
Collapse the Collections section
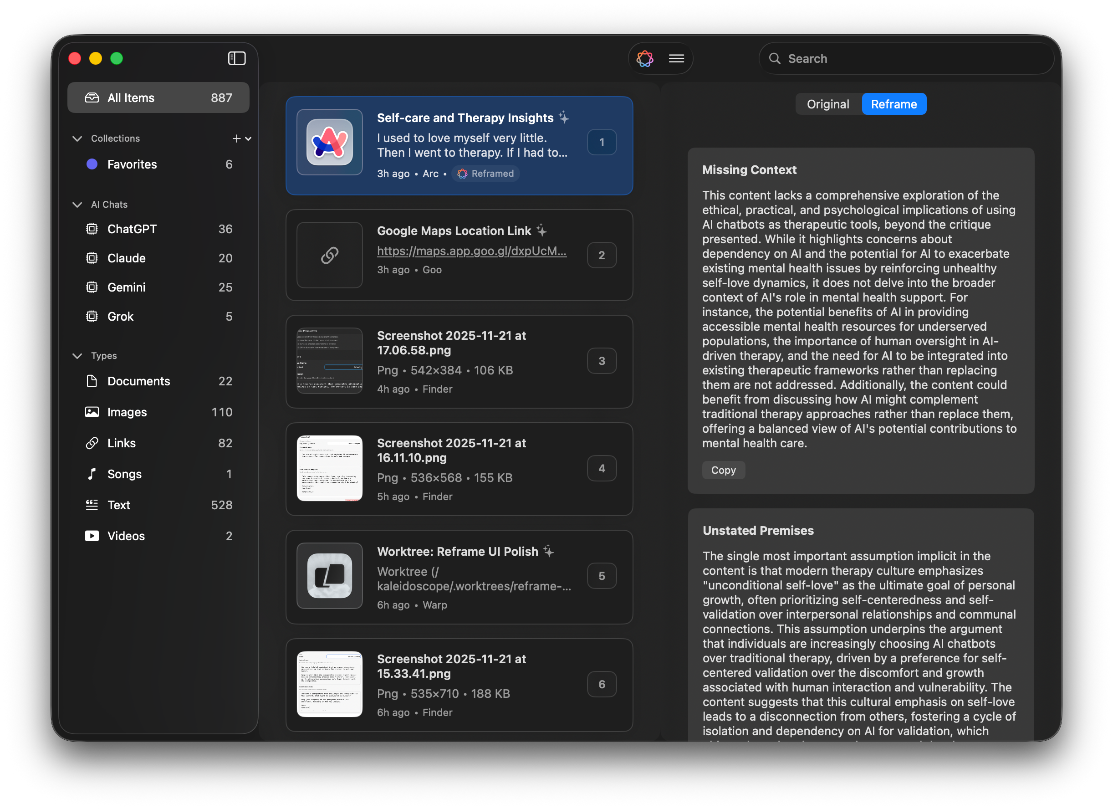click(x=77, y=138)
